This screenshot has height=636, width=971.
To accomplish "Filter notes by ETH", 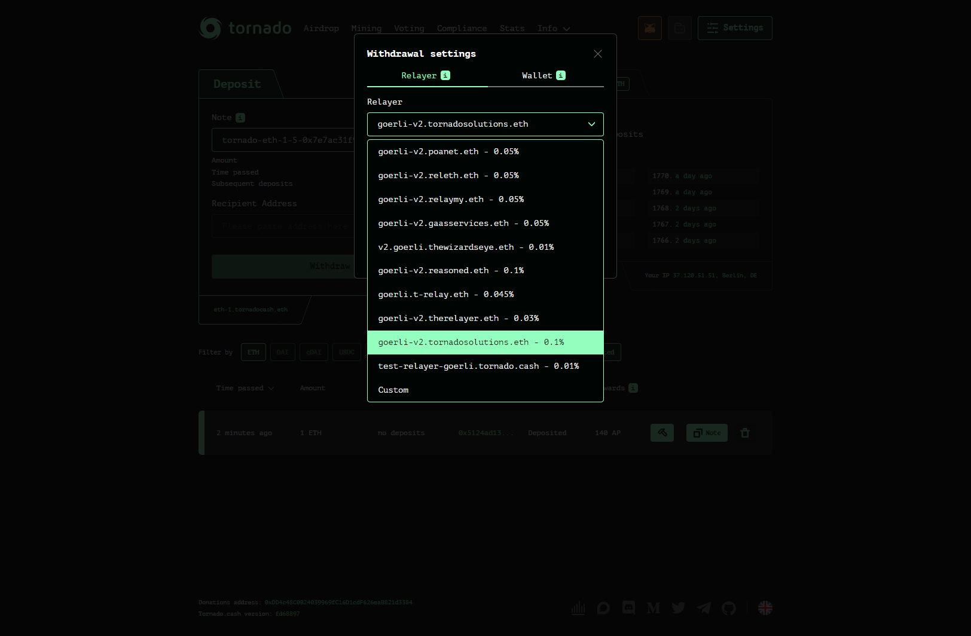I will tap(254, 352).
